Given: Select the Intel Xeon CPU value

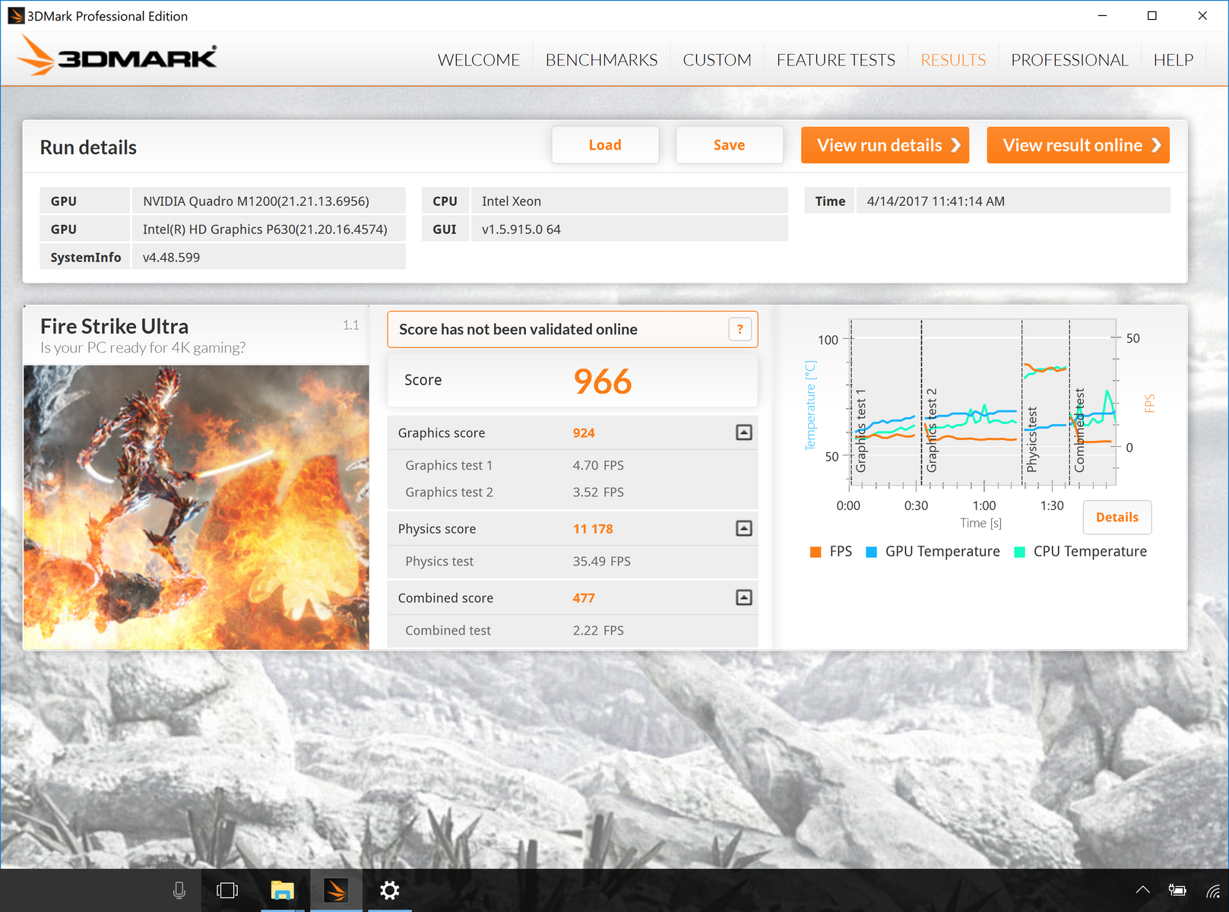Looking at the screenshot, I should pos(512,201).
